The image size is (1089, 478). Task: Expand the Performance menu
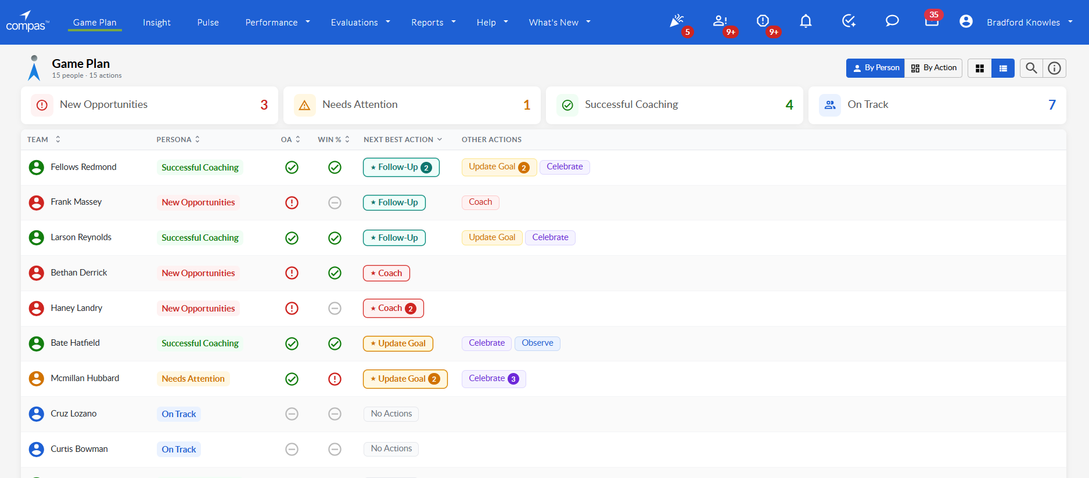(x=278, y=22)
